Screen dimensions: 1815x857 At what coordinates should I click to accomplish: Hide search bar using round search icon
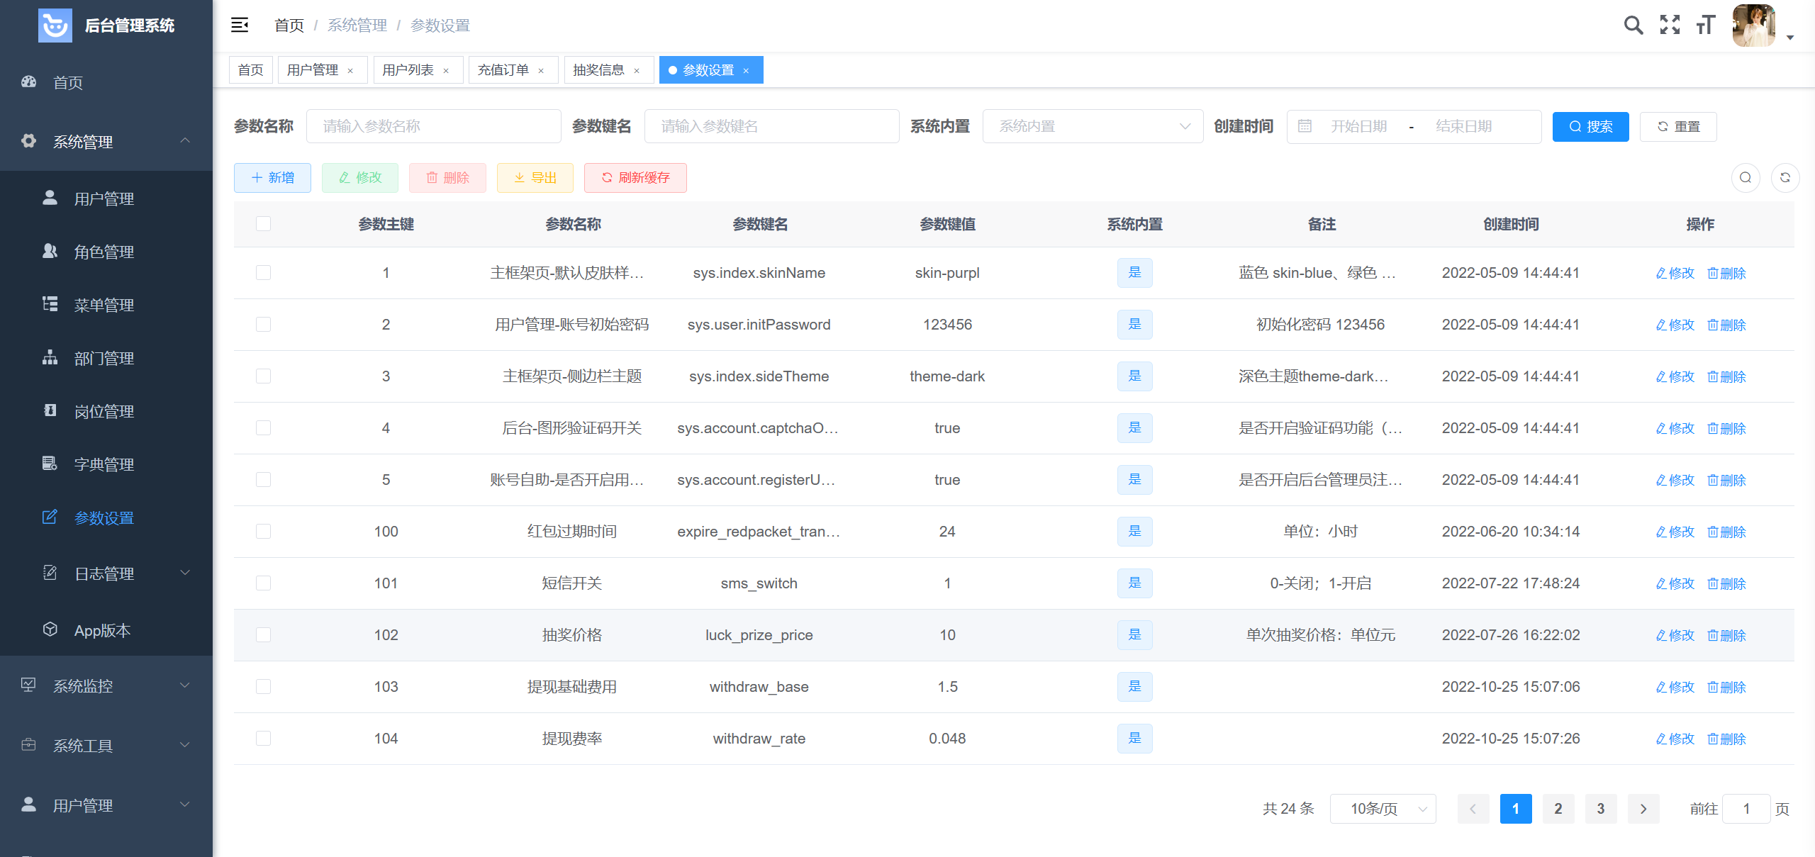point(1746,178)
